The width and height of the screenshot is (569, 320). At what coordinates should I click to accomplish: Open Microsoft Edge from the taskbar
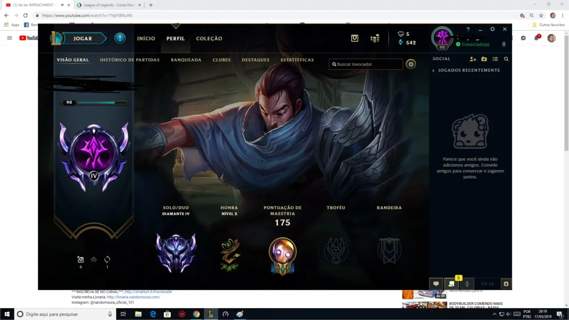point(153,314)
